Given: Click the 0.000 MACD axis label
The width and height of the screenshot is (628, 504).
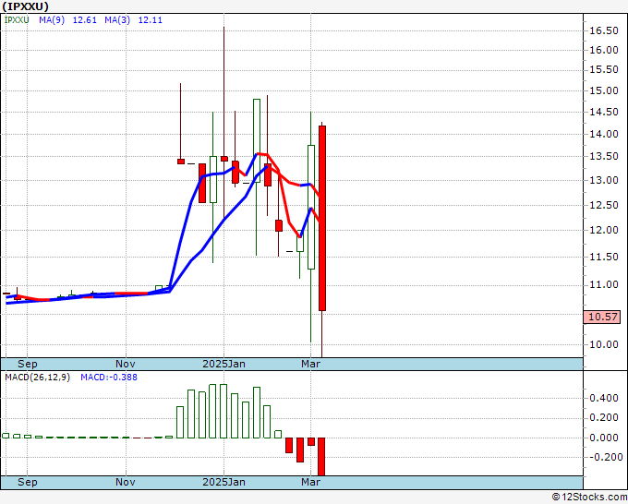Looking at the screenshot, I should coord(604,438).
